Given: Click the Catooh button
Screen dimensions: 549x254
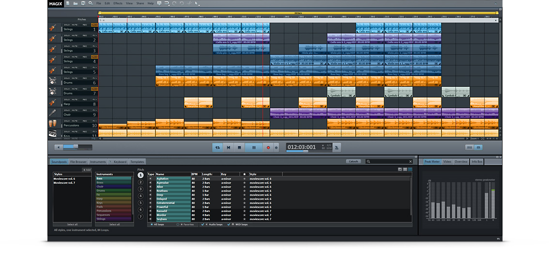Looking at the screenshot, I should coord(354,161).
